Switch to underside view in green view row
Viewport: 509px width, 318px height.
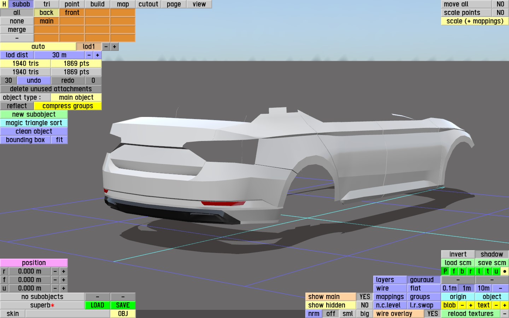click(x=496, y=271)
